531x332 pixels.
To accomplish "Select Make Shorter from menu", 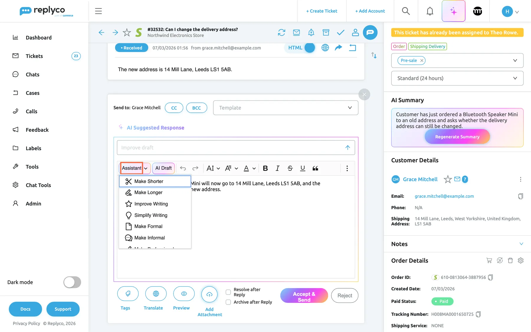I will [x=155, y=181].
